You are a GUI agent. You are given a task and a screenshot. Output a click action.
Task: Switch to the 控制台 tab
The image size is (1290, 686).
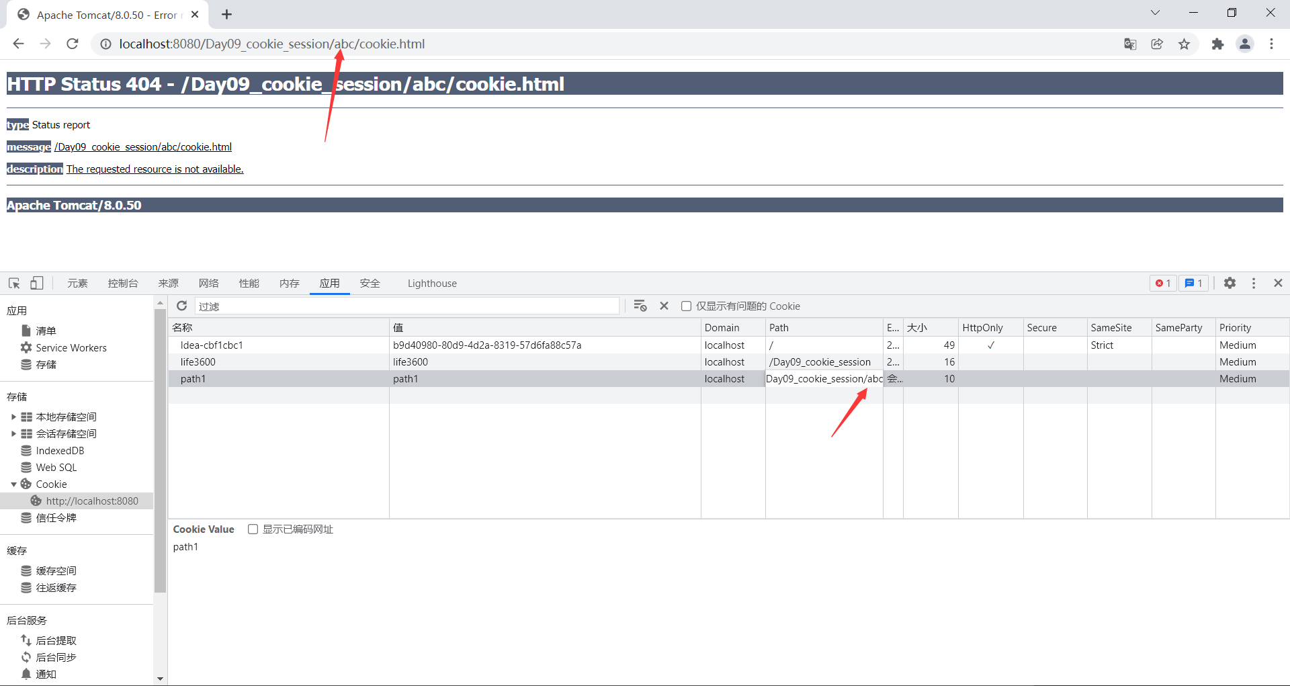(x=123, y=283)
